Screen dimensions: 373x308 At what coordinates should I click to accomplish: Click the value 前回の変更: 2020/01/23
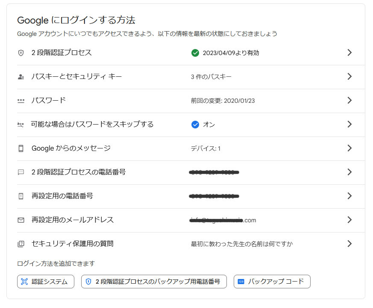[x=223, y=101]
